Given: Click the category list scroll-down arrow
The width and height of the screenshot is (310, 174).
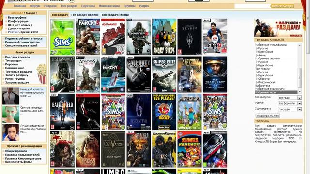Looking at the screenshot, I should pyautogui.click(x=300, y=92).
